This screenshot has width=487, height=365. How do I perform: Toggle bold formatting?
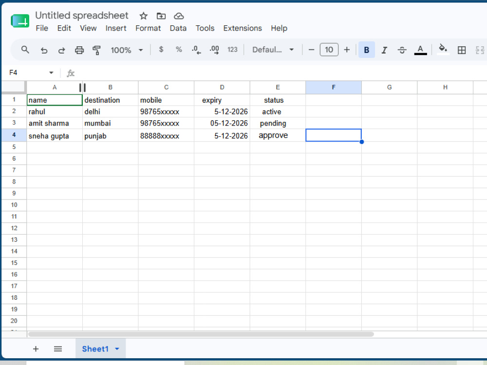coord(367,50)
